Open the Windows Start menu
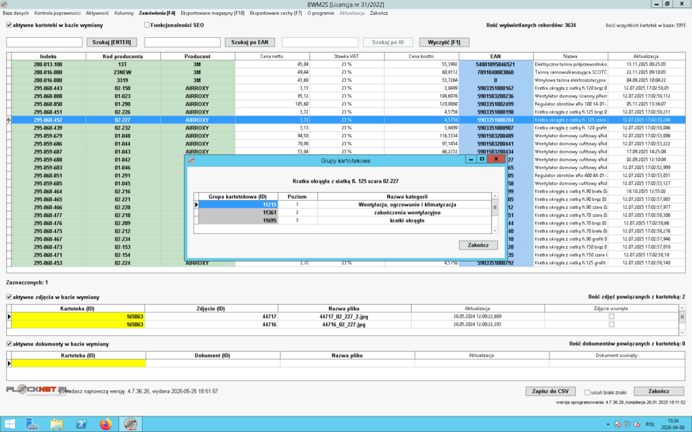The width and height of the screenshot is (692, 432). [x=9, y=424]
